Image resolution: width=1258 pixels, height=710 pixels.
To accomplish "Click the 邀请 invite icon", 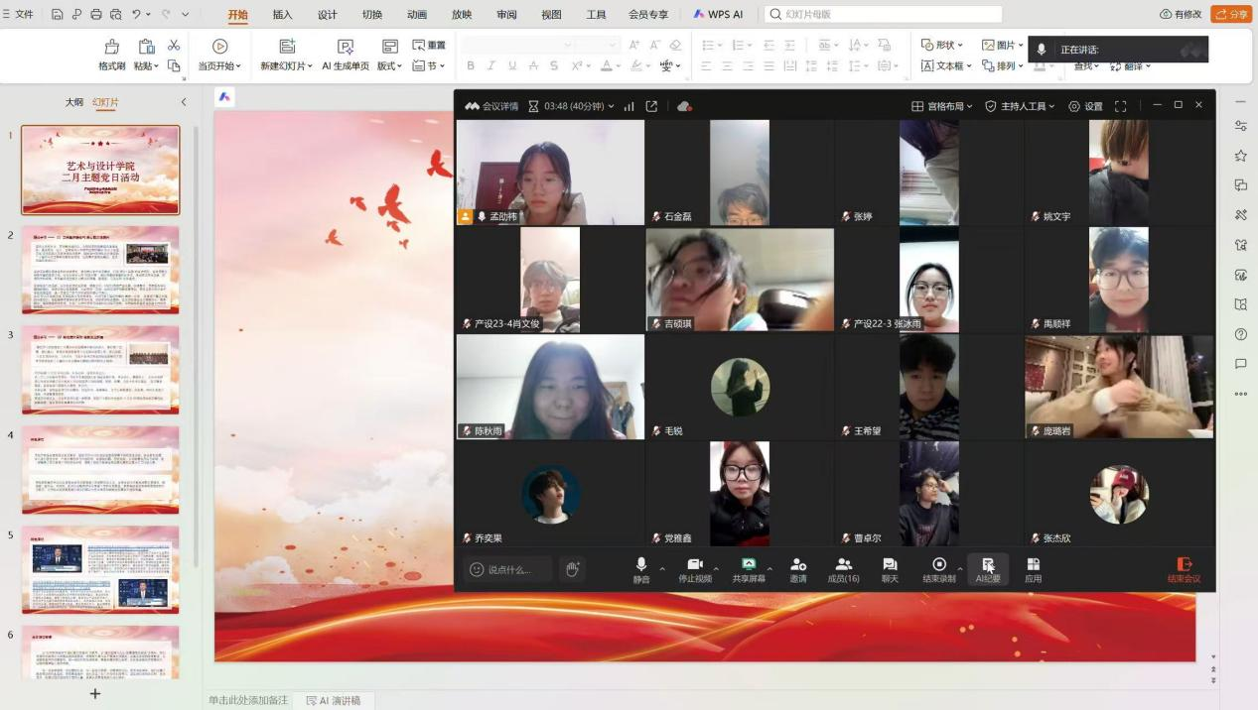I will click(x=797, y=565).
